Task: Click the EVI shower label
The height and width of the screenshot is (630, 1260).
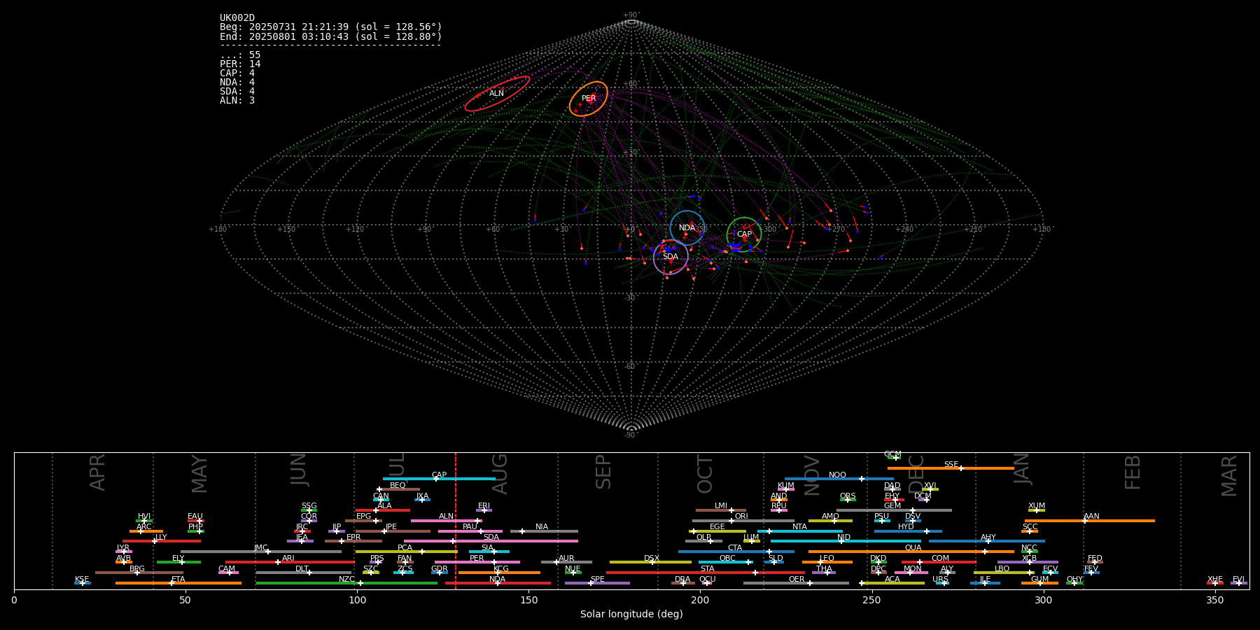Action: pyautogui.click(x=1238, y=579)
